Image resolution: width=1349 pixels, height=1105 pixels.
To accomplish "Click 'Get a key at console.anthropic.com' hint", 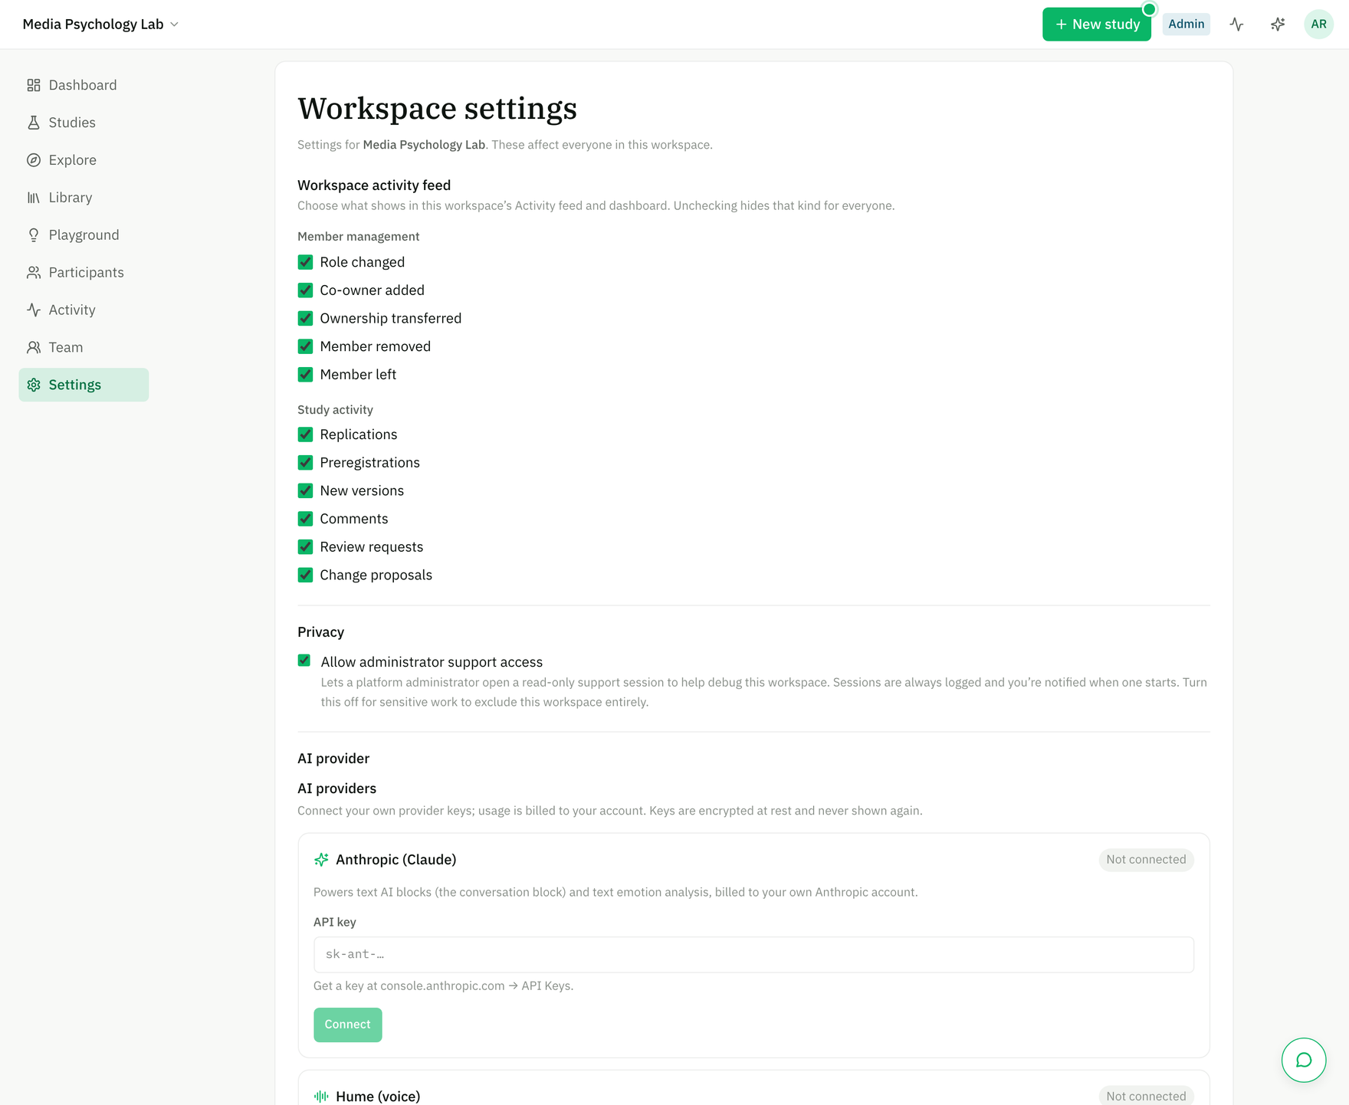I will pos(443,986).
